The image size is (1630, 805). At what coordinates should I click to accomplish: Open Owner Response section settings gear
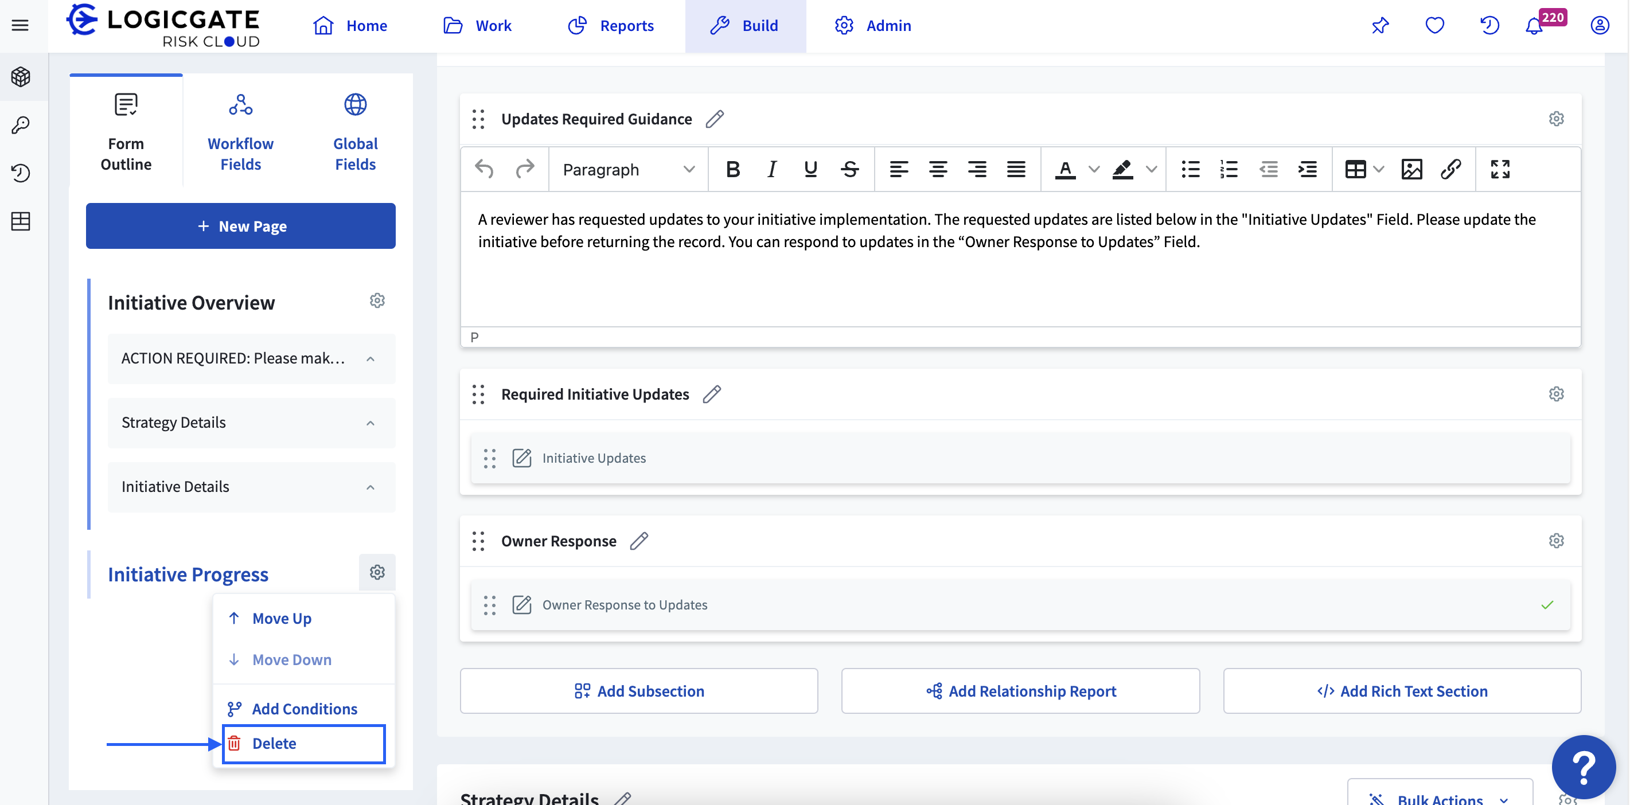click(1556, 541)
